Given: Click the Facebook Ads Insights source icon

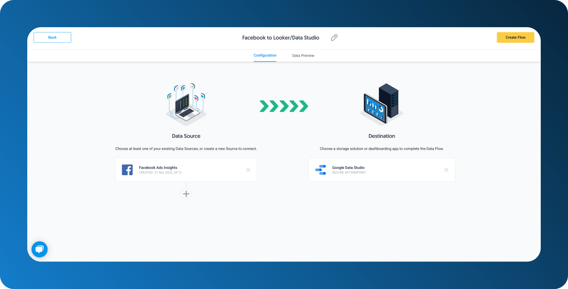Looking at the screenshot, I should (x=127, y=170).
